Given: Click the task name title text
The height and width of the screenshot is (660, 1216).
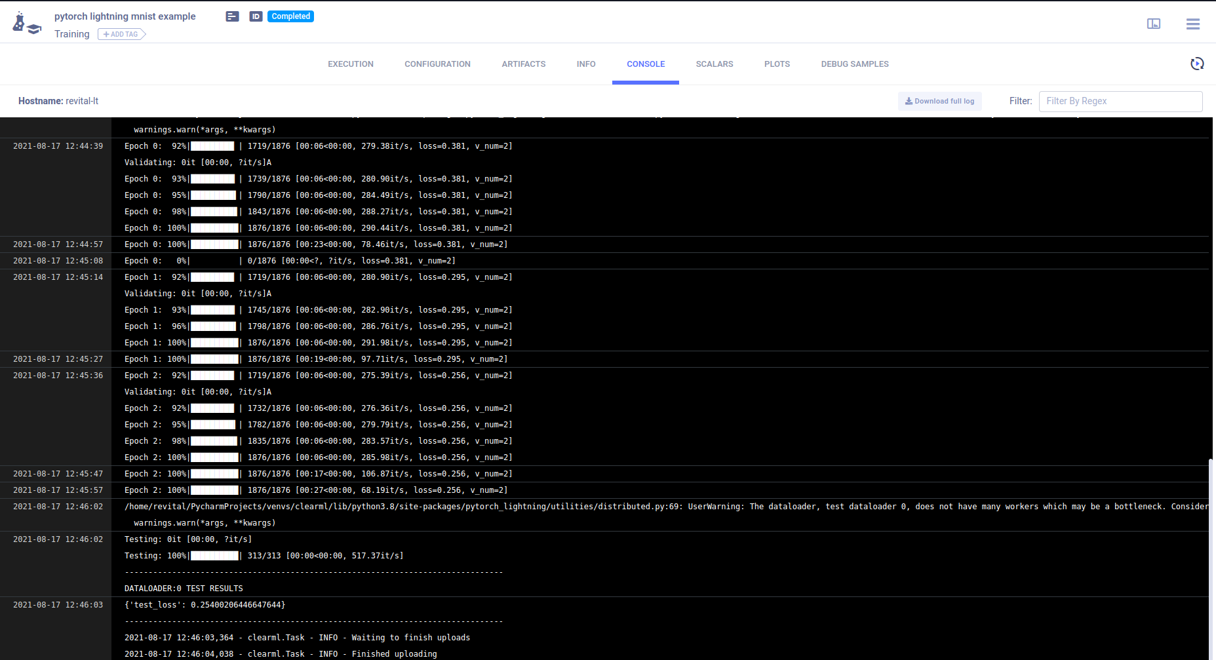Looking at the screenshot, I should point(125,16).
